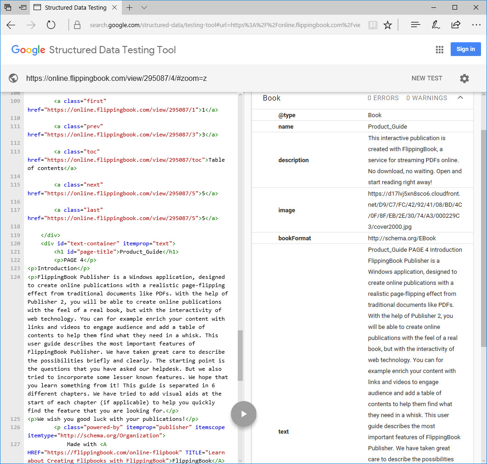Viewport: 487px width, 464px height.
Task: Click code line number 109
Action: pyautogui.click(x=15, y=101)
